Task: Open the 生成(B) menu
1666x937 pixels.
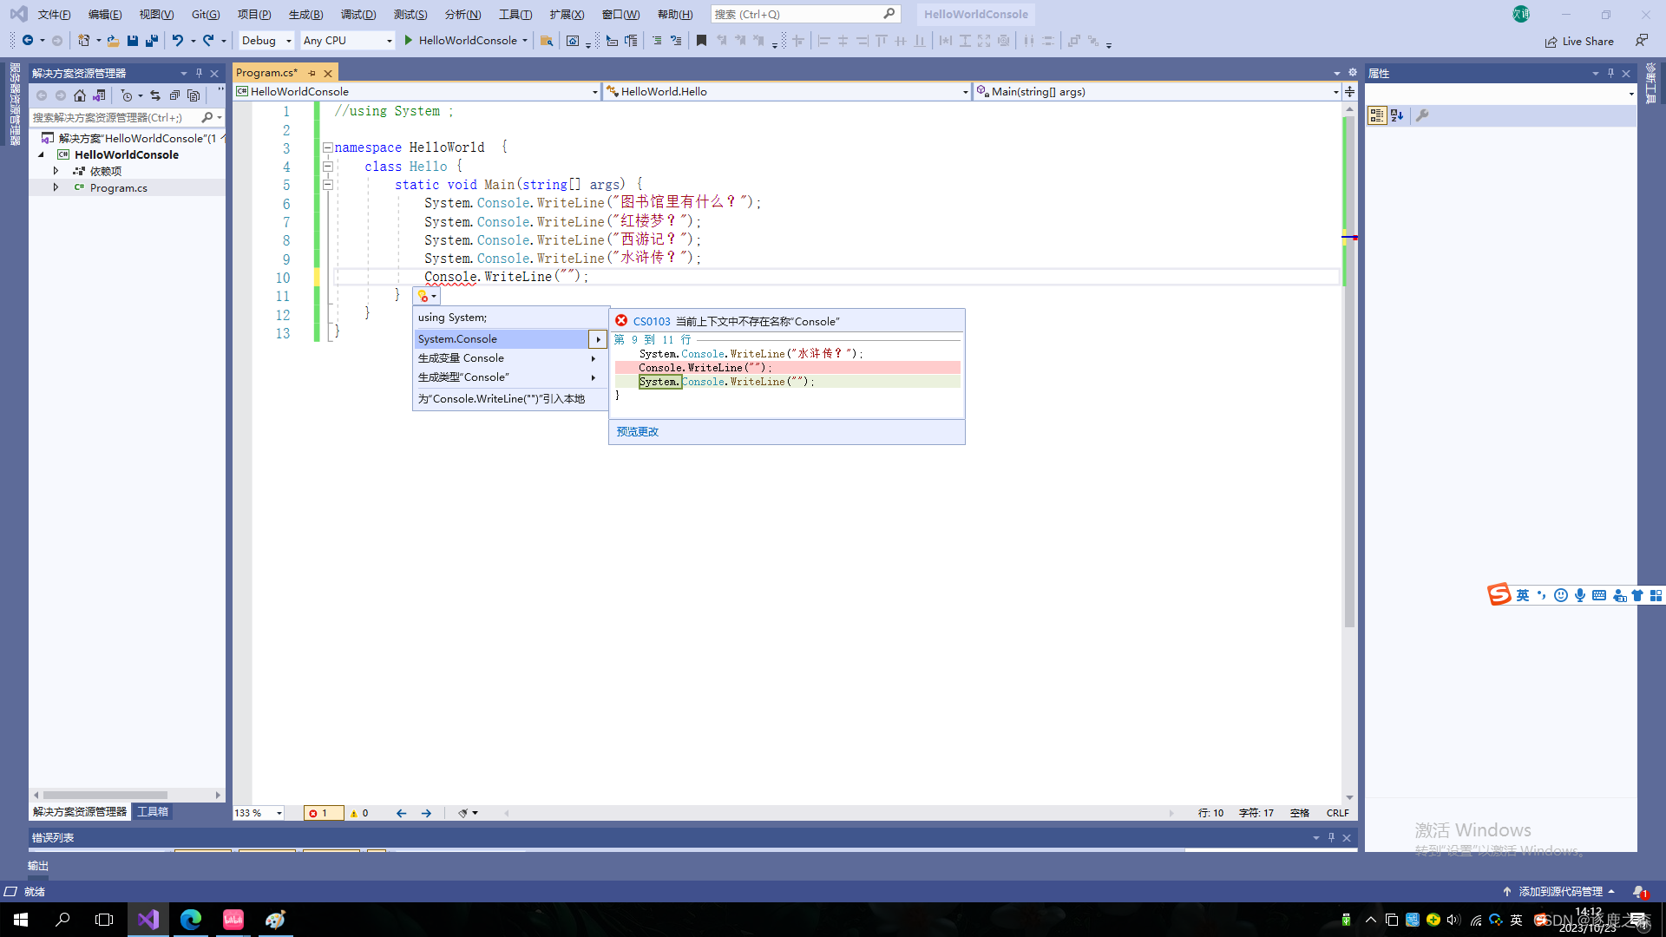Action: coord(305,14)
